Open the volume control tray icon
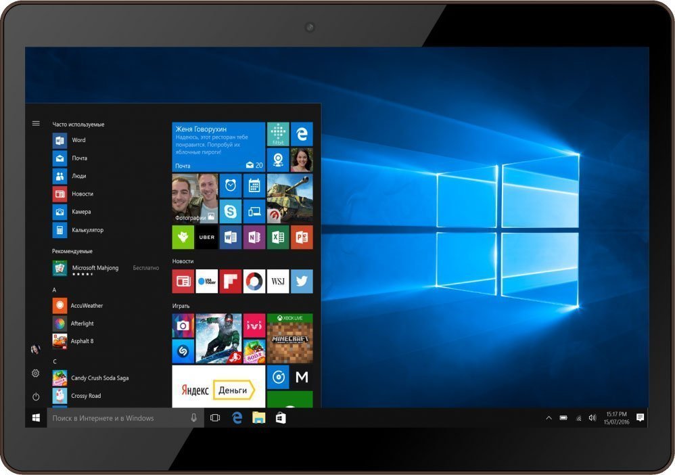Image resolution: width=675 pixels, height=475 pixels. pos(592,417)
